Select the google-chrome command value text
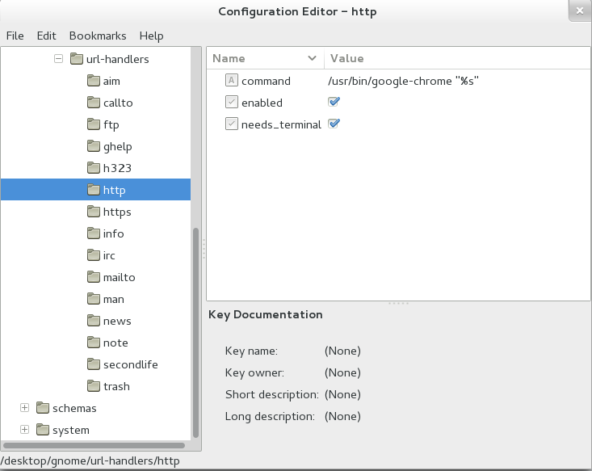592x471 pixels. coord(403,81)
